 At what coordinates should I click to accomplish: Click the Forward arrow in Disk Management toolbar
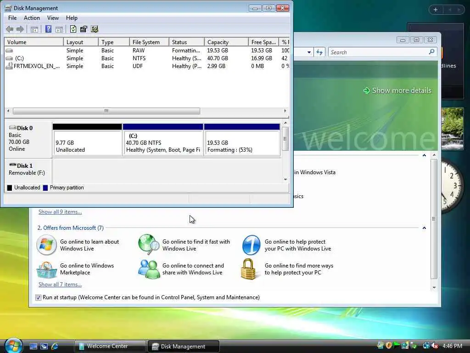20,29
